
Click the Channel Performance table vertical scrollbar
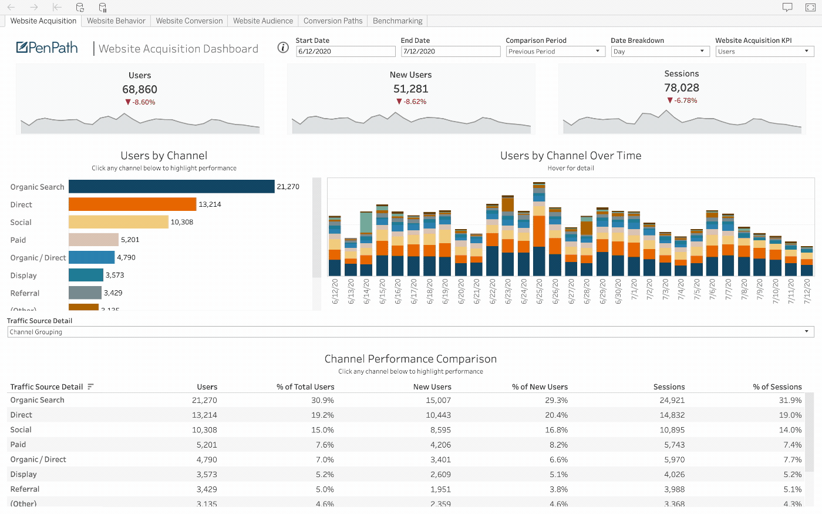(x=809, y=432)
